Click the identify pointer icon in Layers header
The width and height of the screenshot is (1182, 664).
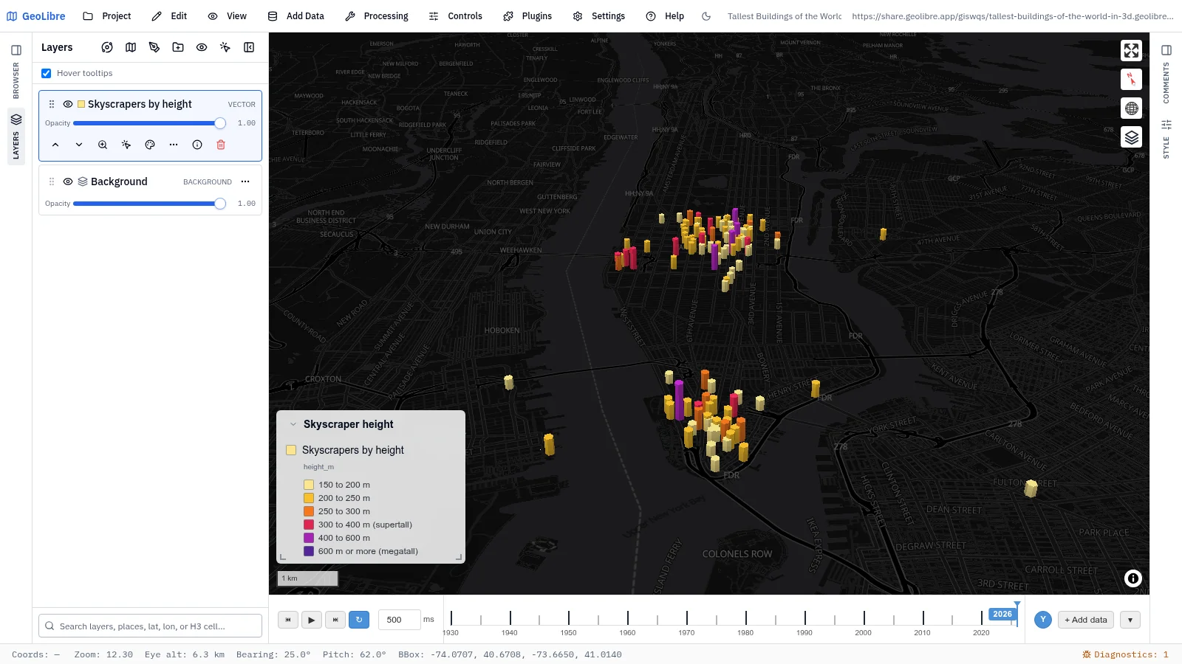(x=225, y=47)
